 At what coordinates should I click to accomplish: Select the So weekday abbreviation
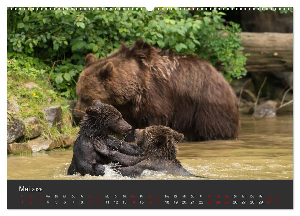[x=39, y=196]
